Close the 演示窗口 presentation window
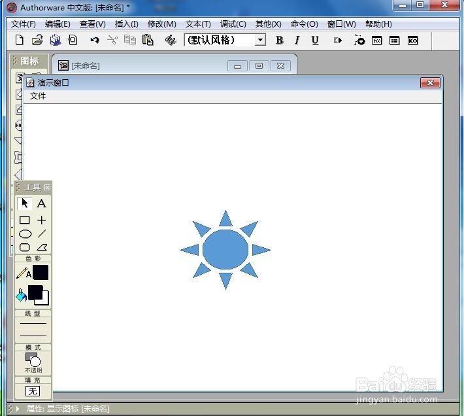Image resolution: width=464 pixels, height=416 pixels. [x=430, y=83]
